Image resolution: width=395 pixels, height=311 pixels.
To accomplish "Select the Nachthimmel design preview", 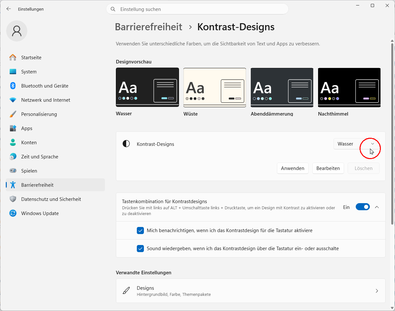I will (x=349, y=87).
